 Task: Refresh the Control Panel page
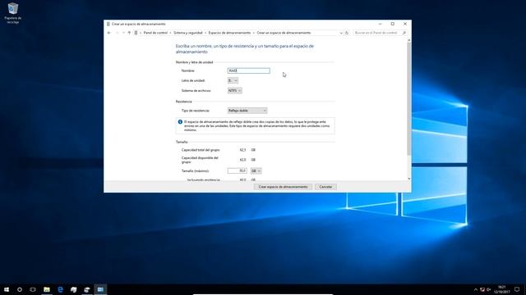[x=347, y=33]
